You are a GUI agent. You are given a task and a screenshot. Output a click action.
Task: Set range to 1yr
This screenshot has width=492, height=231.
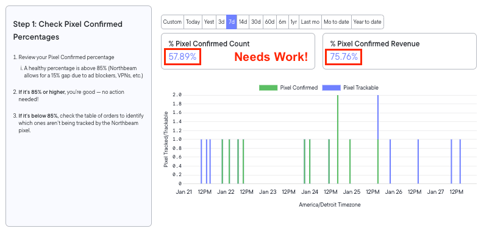coord(294,22)
